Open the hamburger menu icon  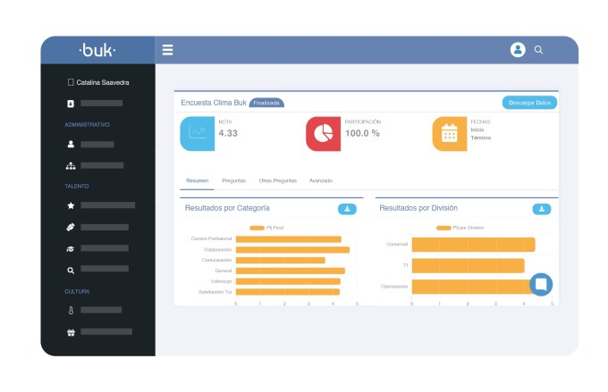click(167, 50)
